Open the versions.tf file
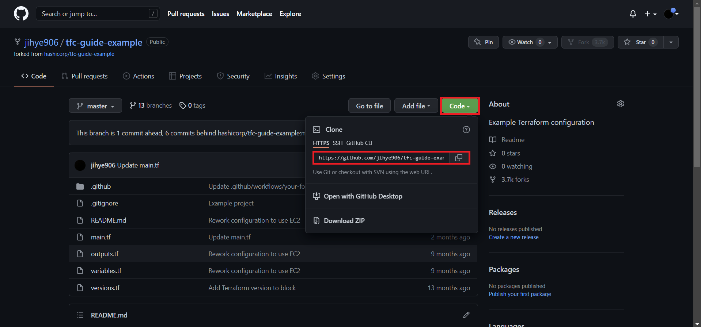The image size is (701, 327). coord(105,288)
